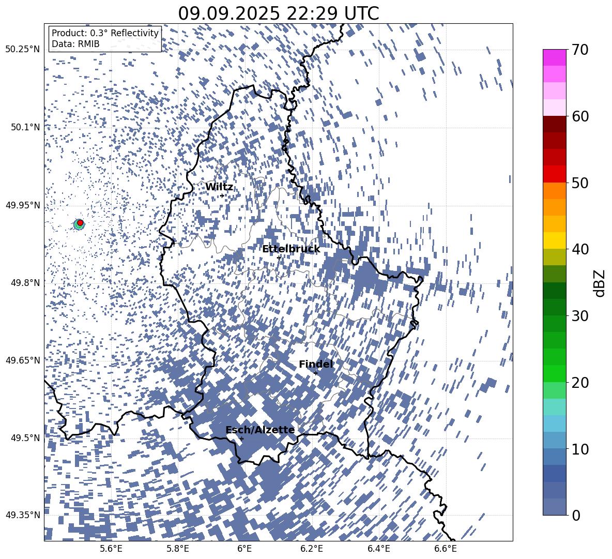The width and height of the screenshot is (612, 559).
Task: Click the Esch/Alzette location cross marker
Action: point(241,439)
